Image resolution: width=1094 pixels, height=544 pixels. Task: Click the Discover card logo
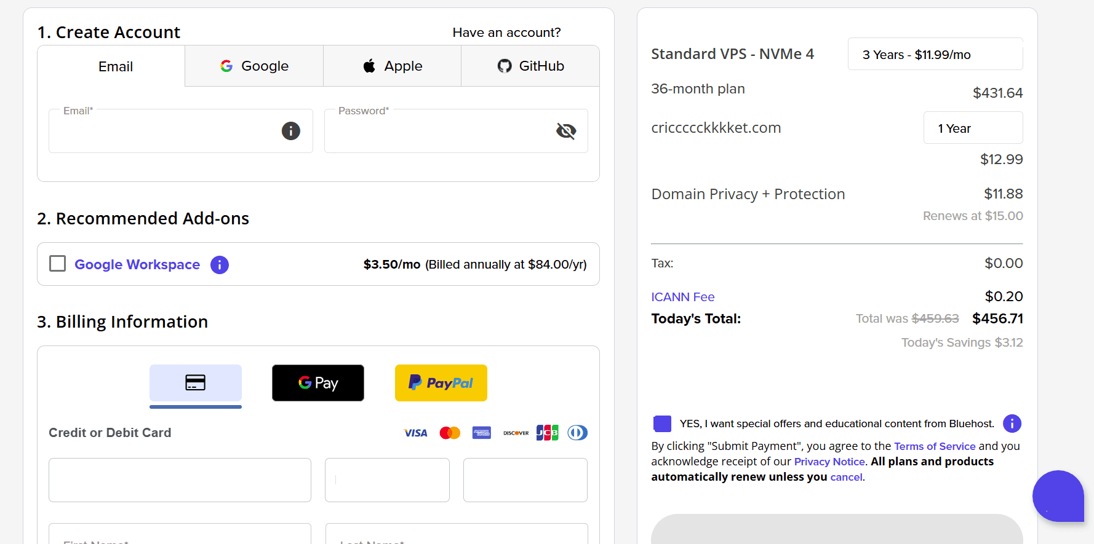click(x=516, y=433)
